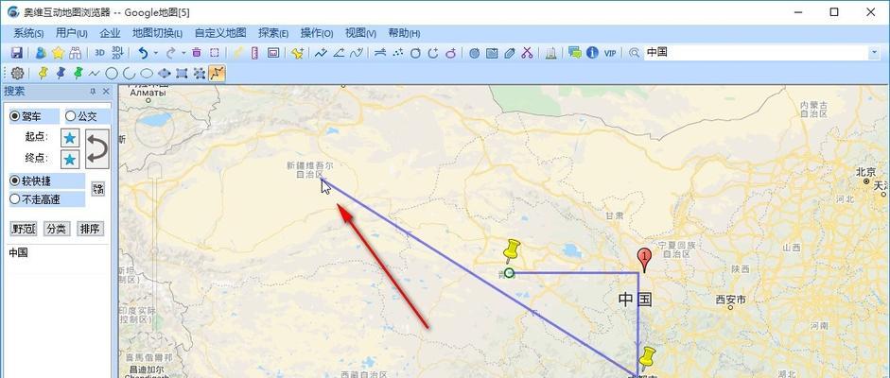This screenshot has height=378, width=890.
Task: Open the 自定义地图 menu
Action: [220, 33]
